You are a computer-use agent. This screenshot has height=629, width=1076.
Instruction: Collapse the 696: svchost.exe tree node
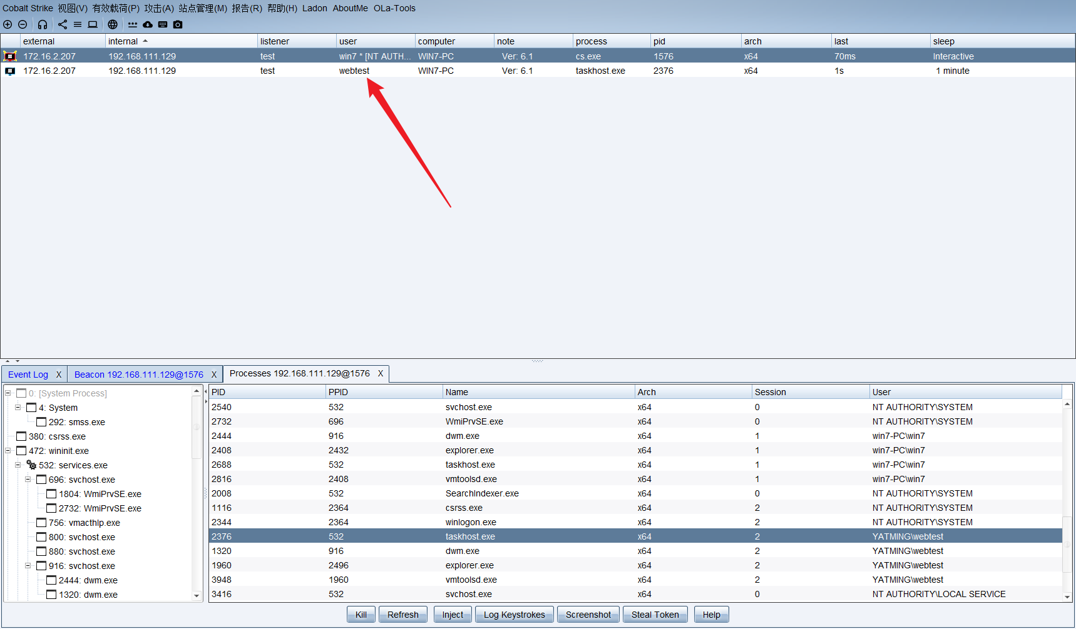coord(28,480)
